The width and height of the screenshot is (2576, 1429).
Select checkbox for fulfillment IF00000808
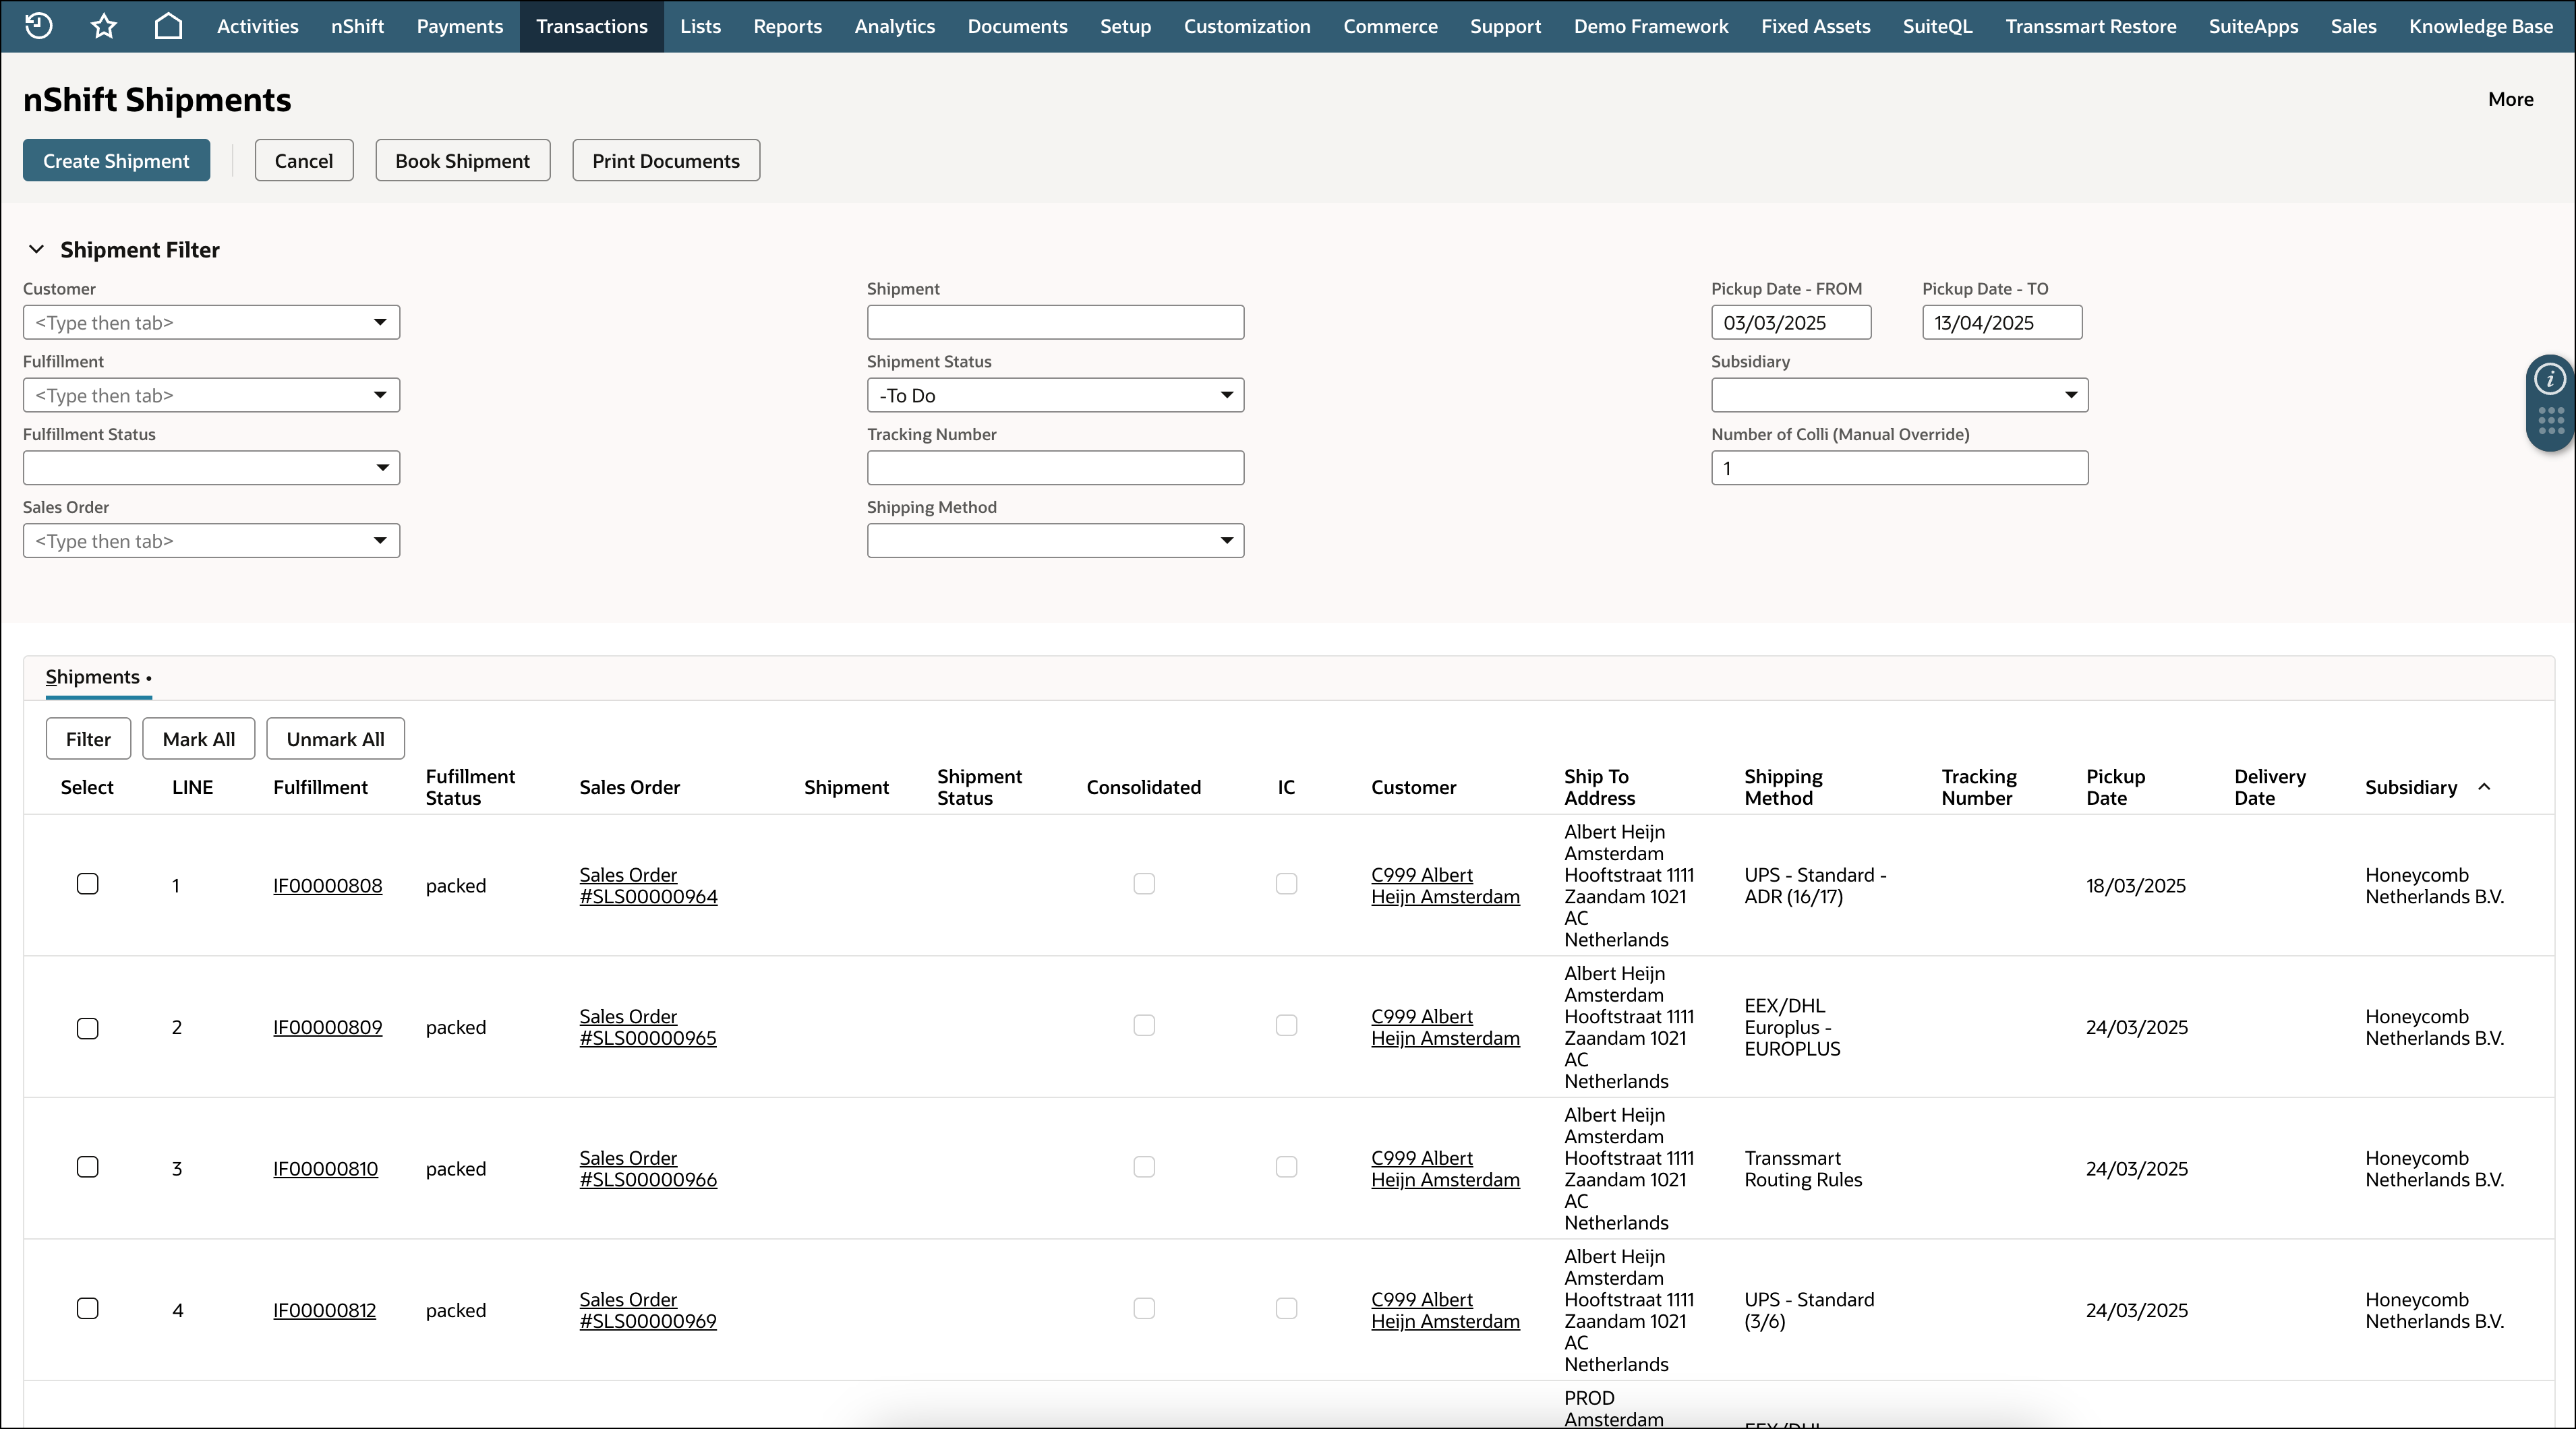(88, 884)
